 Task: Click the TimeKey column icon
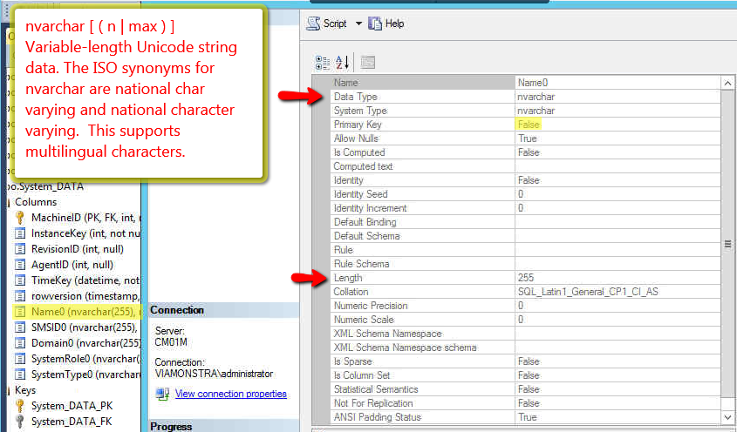(x=20, y=280)
